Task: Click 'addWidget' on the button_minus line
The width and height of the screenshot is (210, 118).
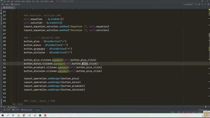Action: point(54,82)
